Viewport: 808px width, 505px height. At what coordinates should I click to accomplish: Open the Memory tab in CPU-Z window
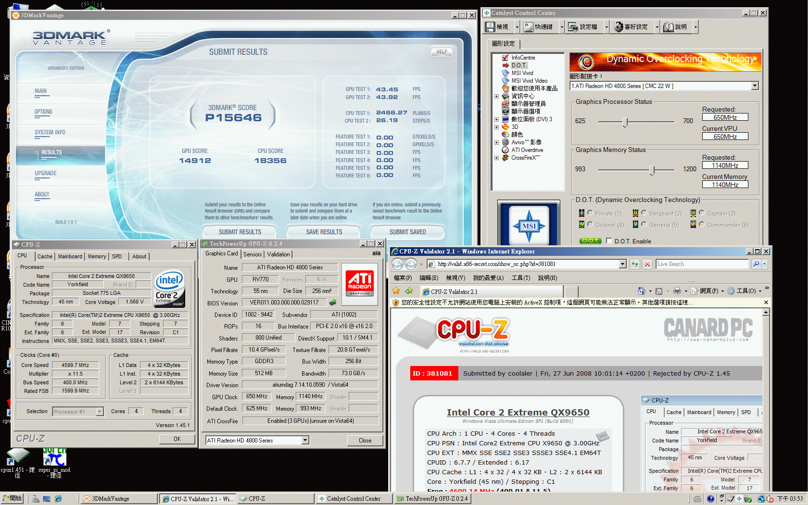(x=97, y=256)
